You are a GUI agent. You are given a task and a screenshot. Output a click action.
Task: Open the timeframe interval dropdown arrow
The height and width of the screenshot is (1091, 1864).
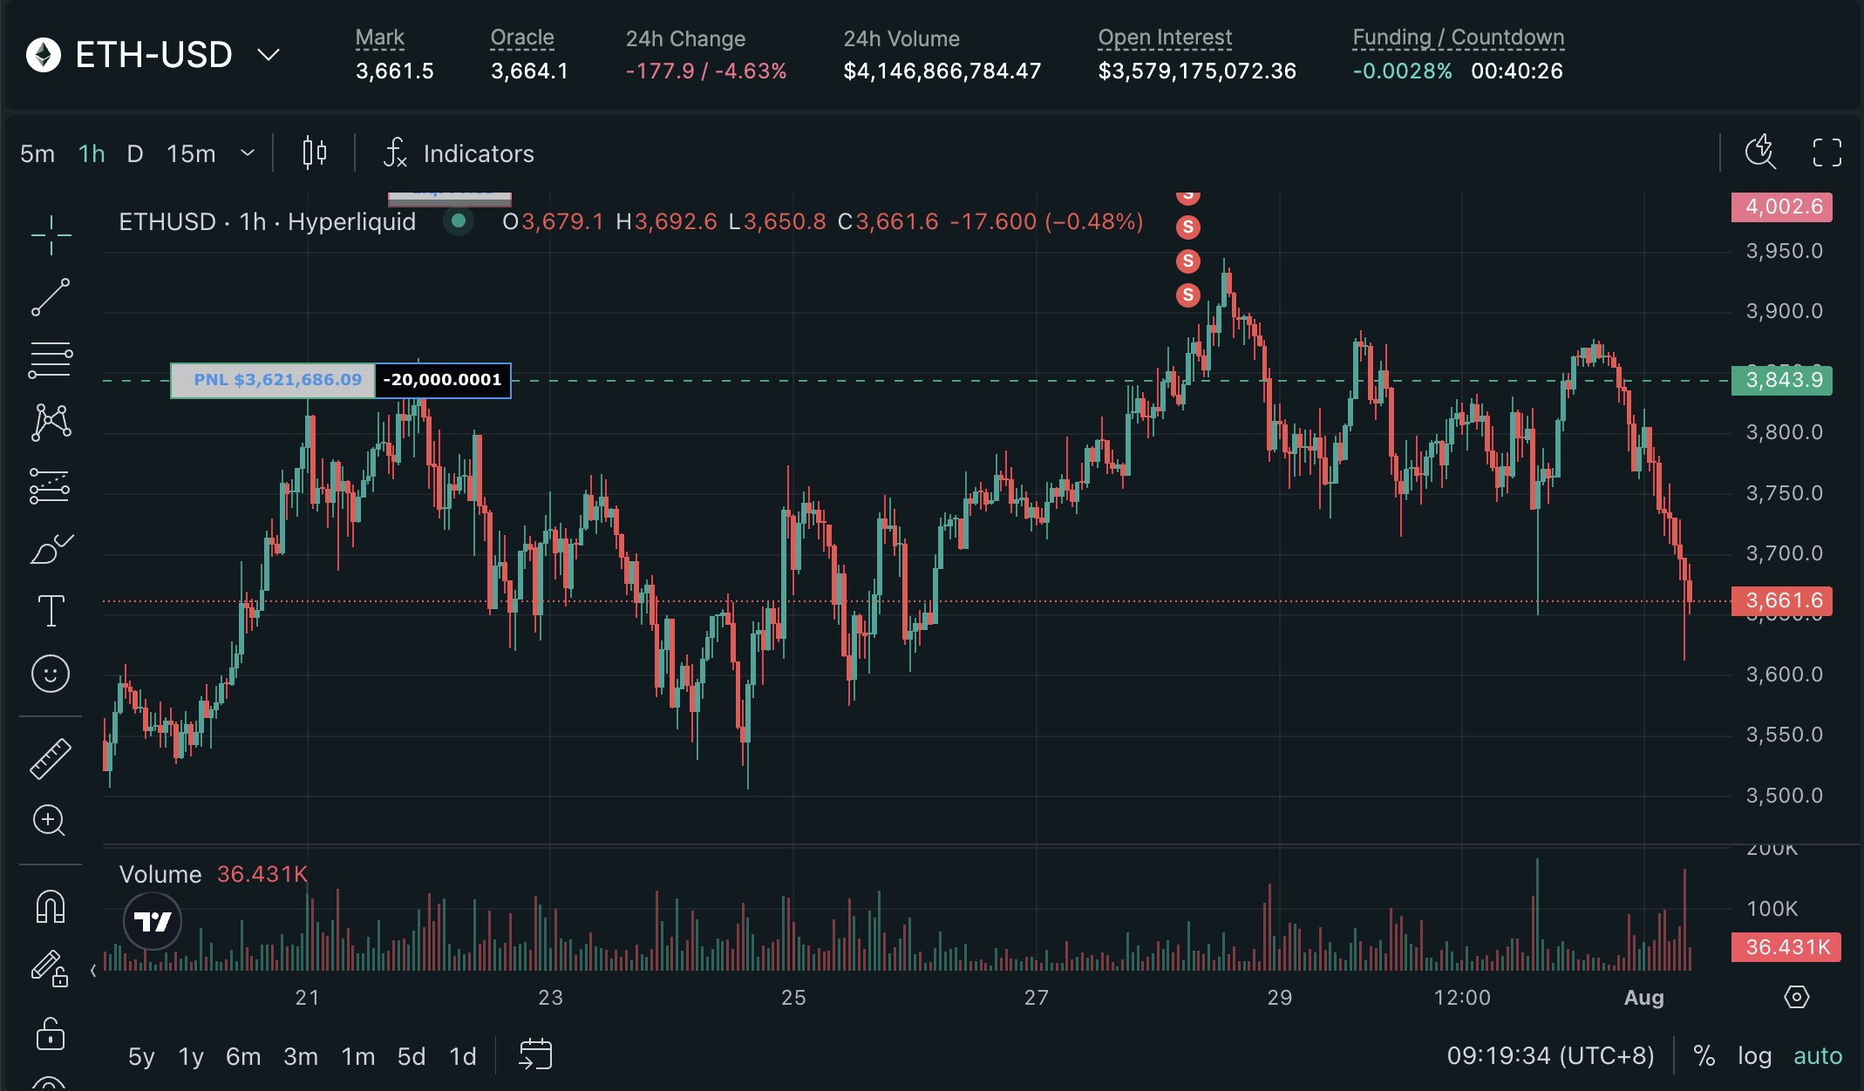248,153
